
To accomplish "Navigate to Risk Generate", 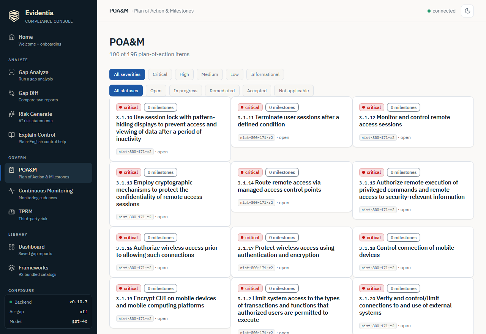I will pyautogui.click(x=49, y=117).
